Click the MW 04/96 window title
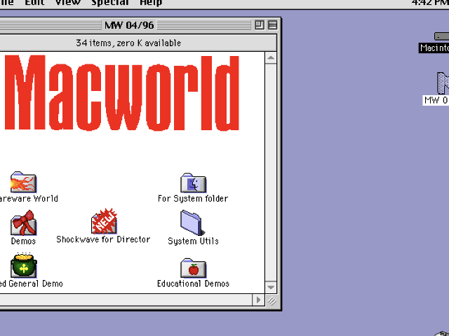The width and height of the screenshot is (449, 336). 129,25
